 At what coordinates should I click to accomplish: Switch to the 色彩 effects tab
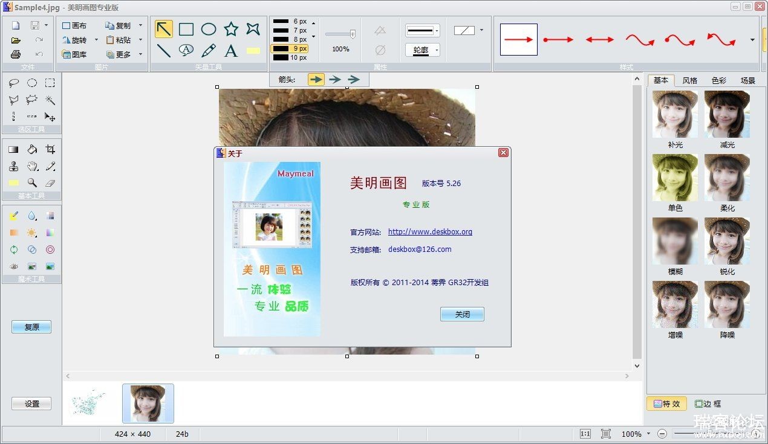pos(719,80)
